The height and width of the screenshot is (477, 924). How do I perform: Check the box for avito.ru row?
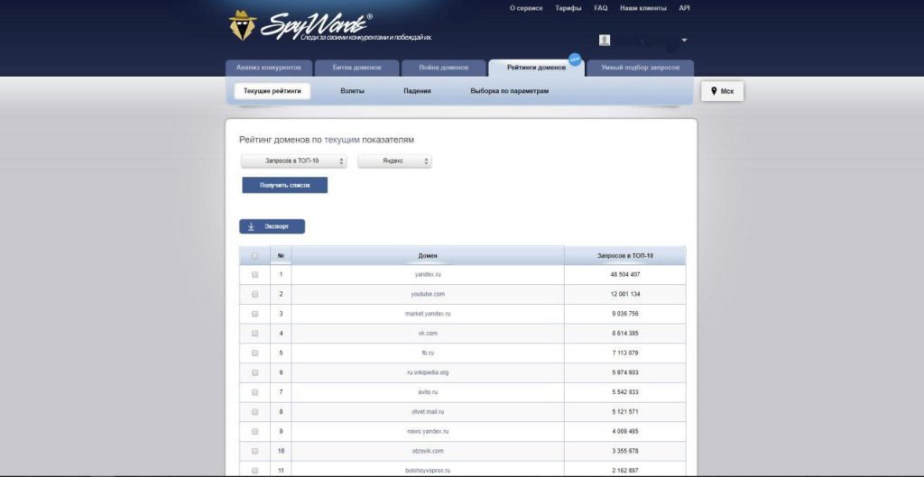254,392
